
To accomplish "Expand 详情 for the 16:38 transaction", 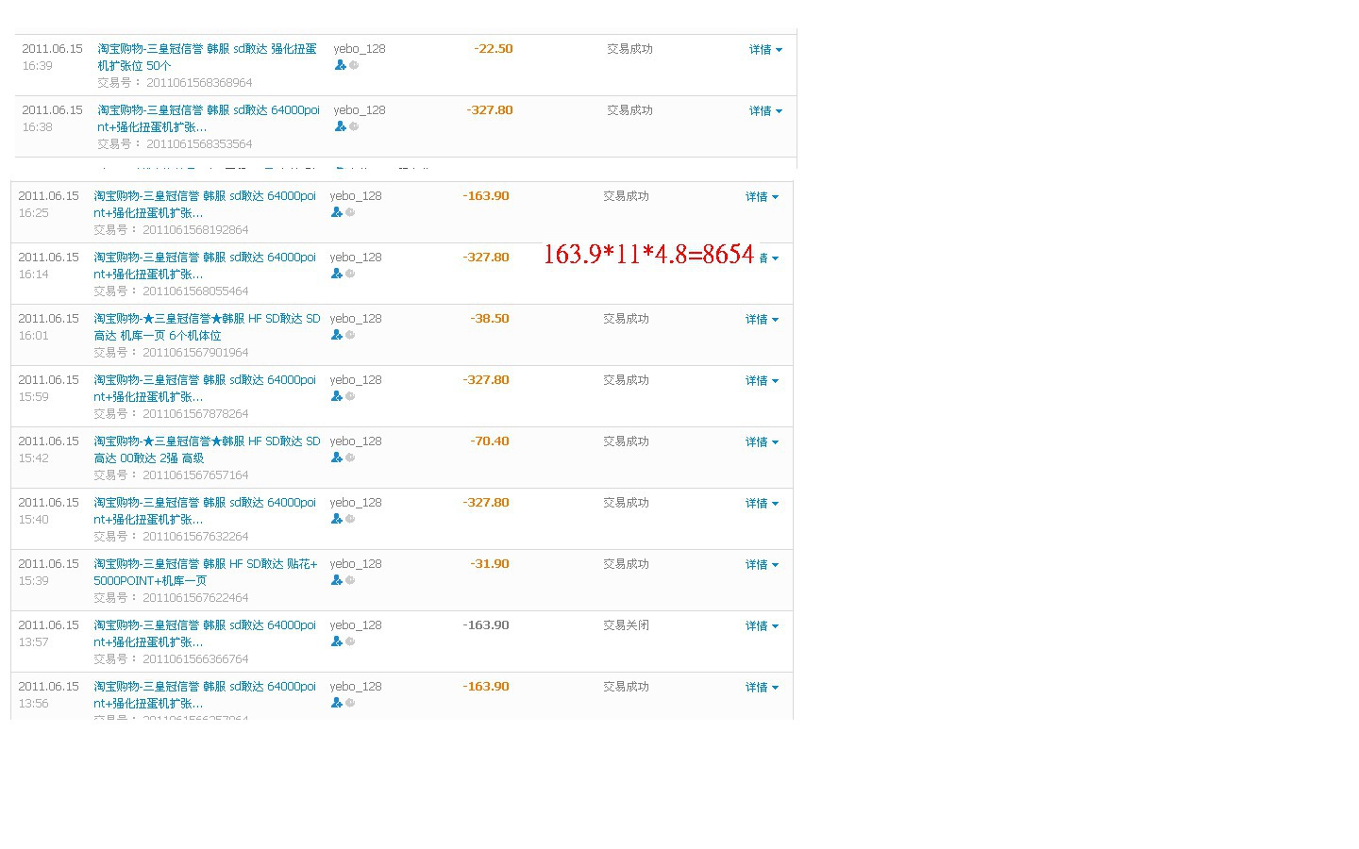I will [x=765, y=110].
